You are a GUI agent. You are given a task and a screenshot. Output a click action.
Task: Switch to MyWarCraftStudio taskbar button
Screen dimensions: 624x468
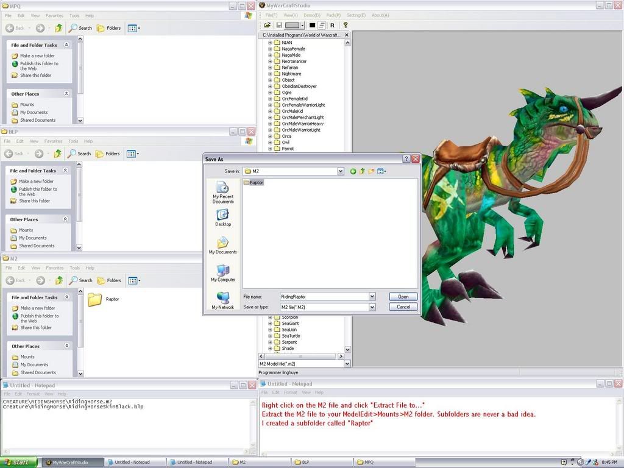[73, 462]
